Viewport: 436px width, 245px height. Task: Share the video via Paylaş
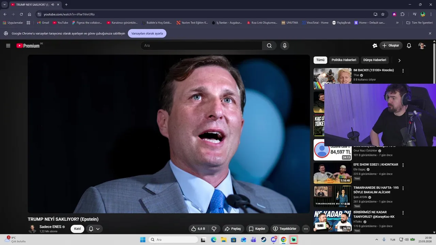233,229
